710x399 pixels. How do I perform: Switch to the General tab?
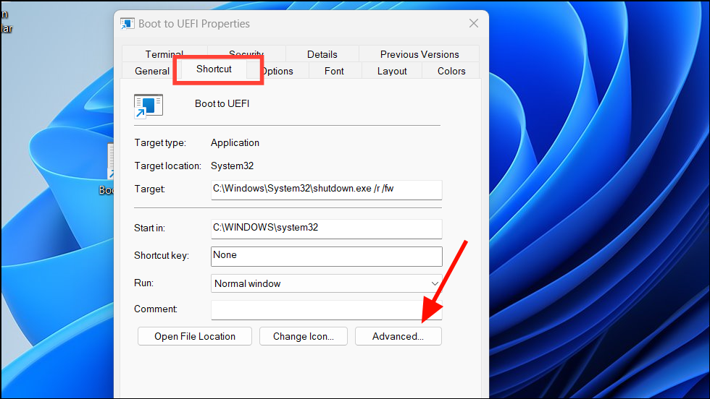tap(151, 71)
